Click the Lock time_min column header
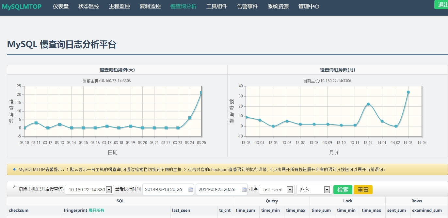The height and width of the screenshot is (218, 448). [346, 211]
